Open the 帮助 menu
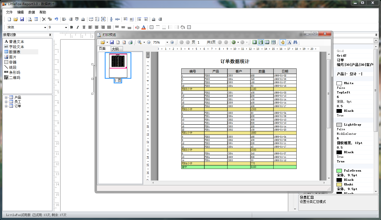Image resolution: width=381 pixels, height=220 pixels. tap(43, 12)
